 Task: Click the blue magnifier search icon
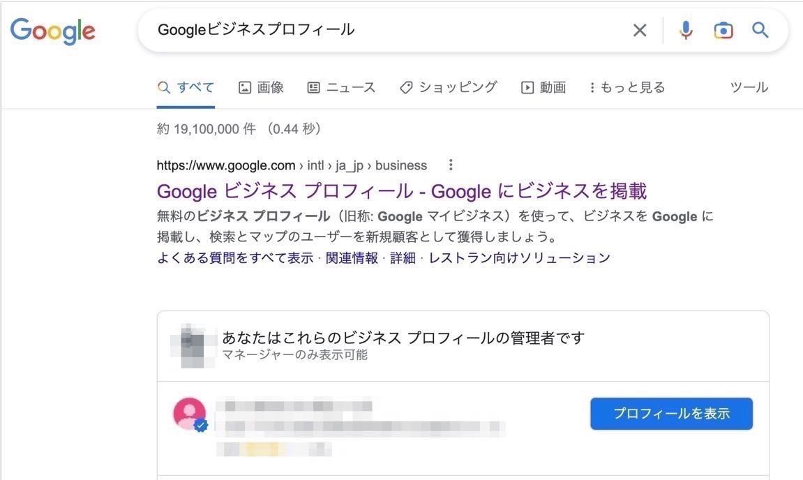[x=760, y=30]
